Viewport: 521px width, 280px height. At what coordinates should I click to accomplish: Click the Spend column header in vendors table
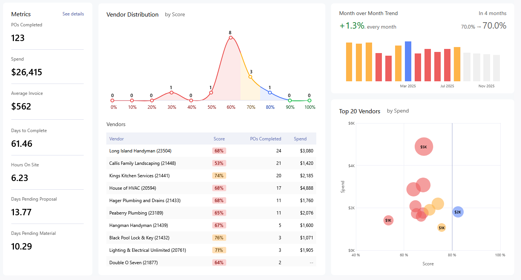300,139
